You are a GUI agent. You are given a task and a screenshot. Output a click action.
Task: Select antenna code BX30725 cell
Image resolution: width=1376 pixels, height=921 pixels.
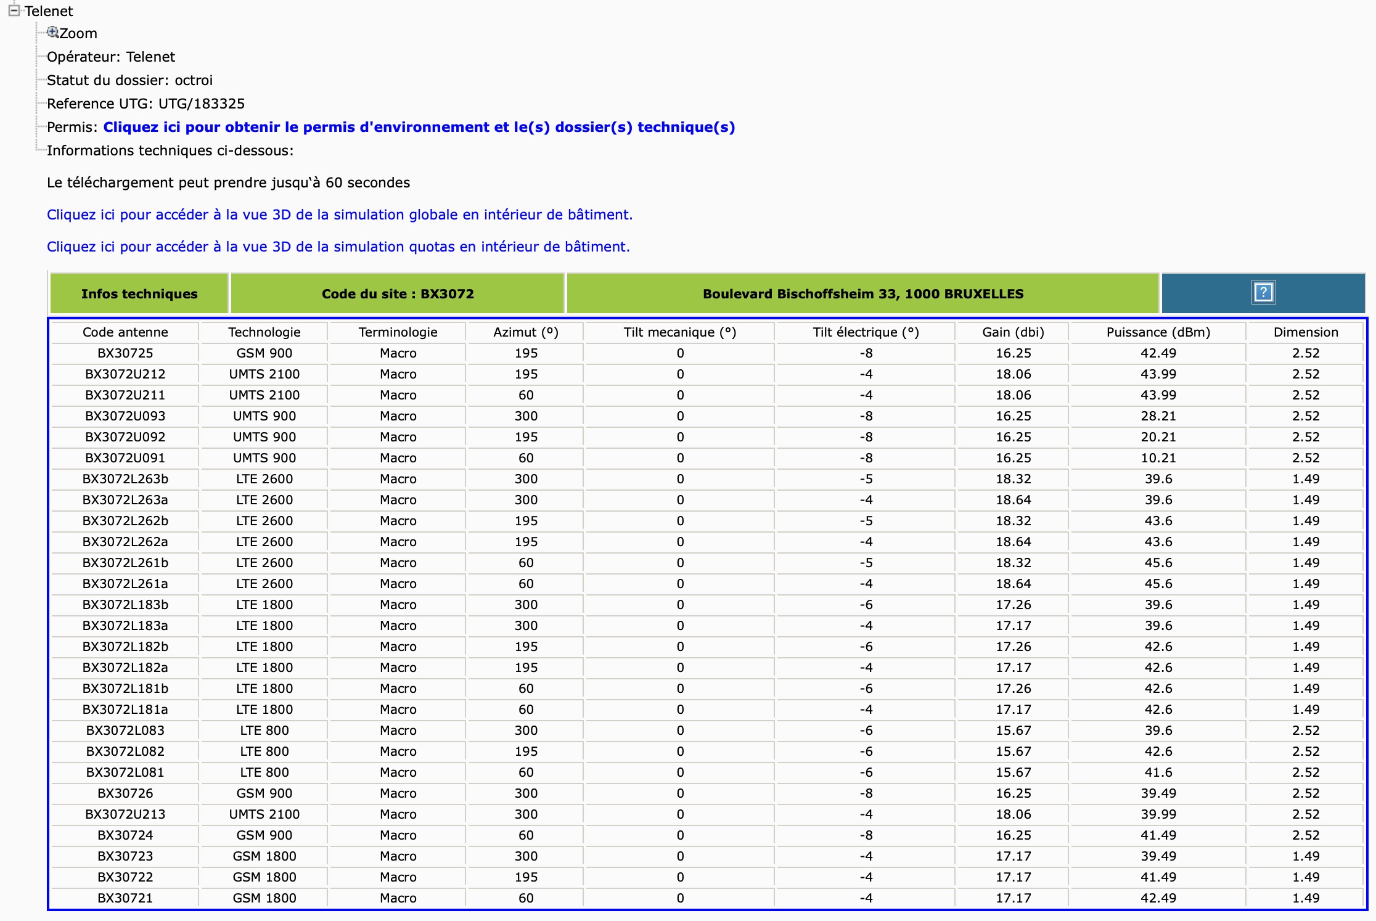[x=125, y=353]
